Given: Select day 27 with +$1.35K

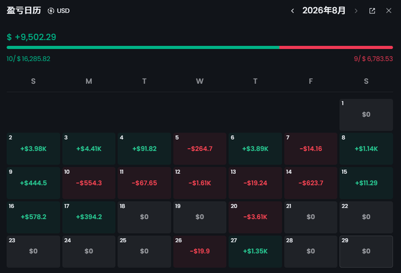Looking at the screenshot, I should (255, 251).
